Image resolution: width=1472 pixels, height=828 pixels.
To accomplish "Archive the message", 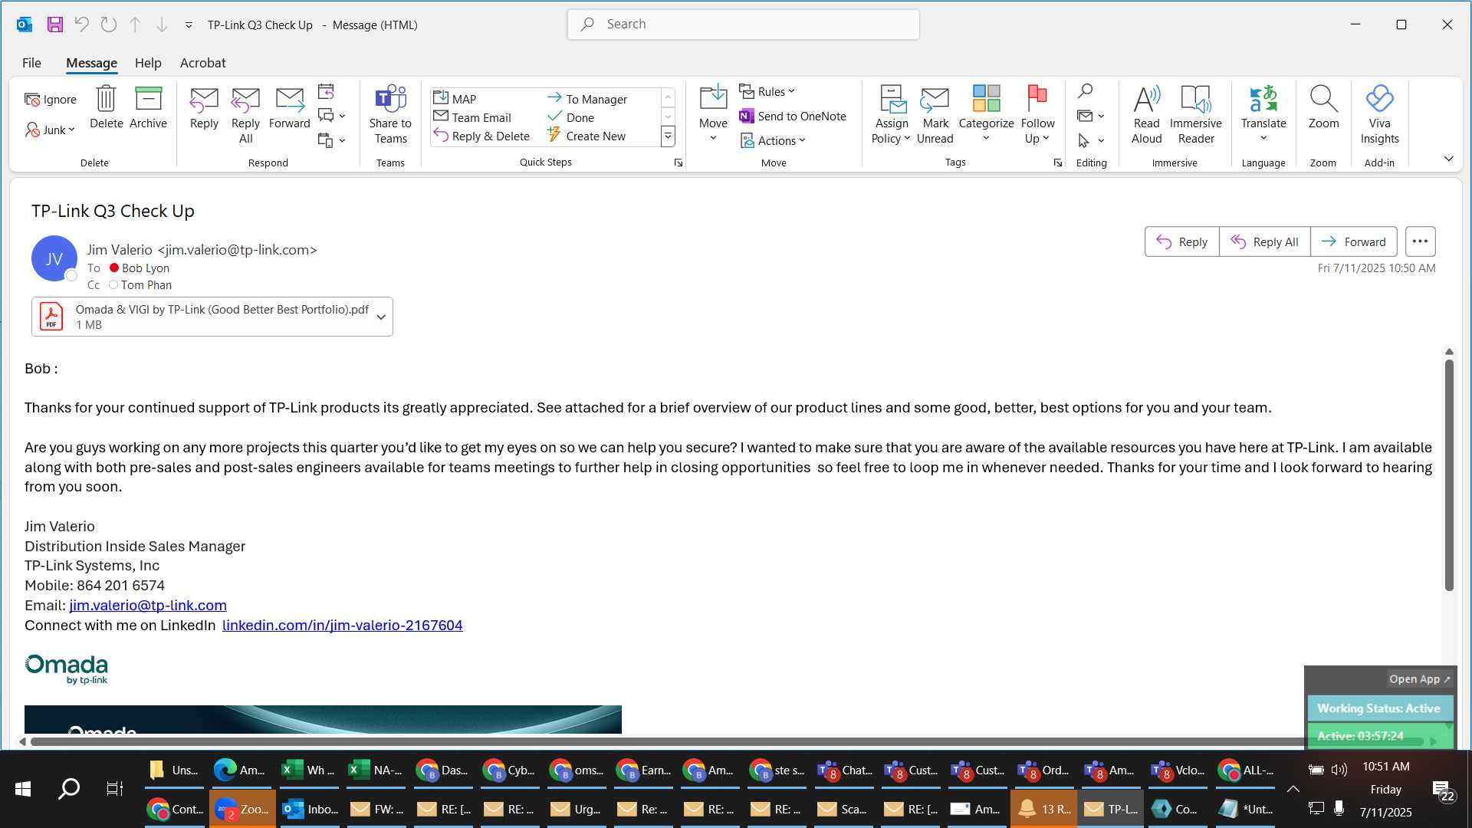I will [148, 107].
